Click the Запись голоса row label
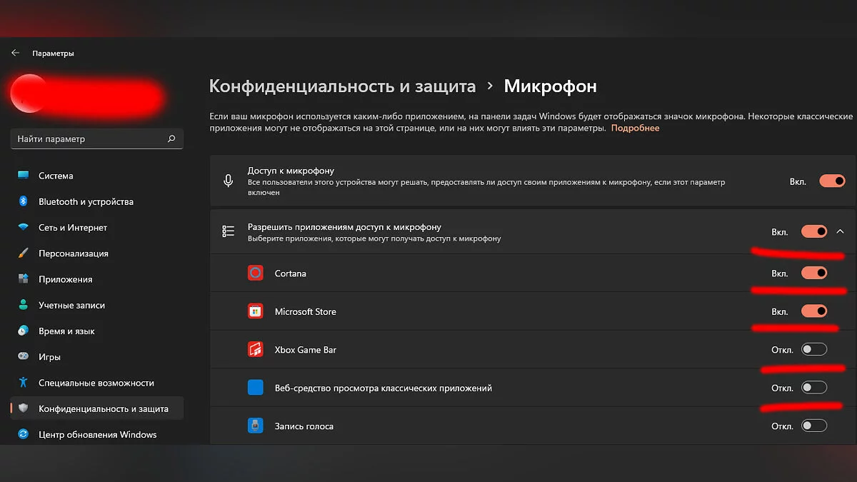Screen dimensions: 857x482 (x=304, y=426)
